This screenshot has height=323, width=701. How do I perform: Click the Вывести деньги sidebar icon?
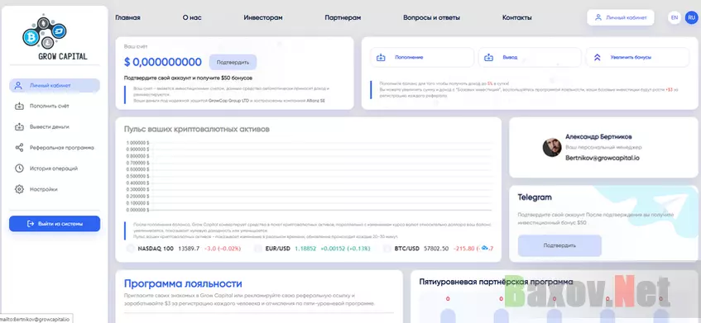point(19,126)
